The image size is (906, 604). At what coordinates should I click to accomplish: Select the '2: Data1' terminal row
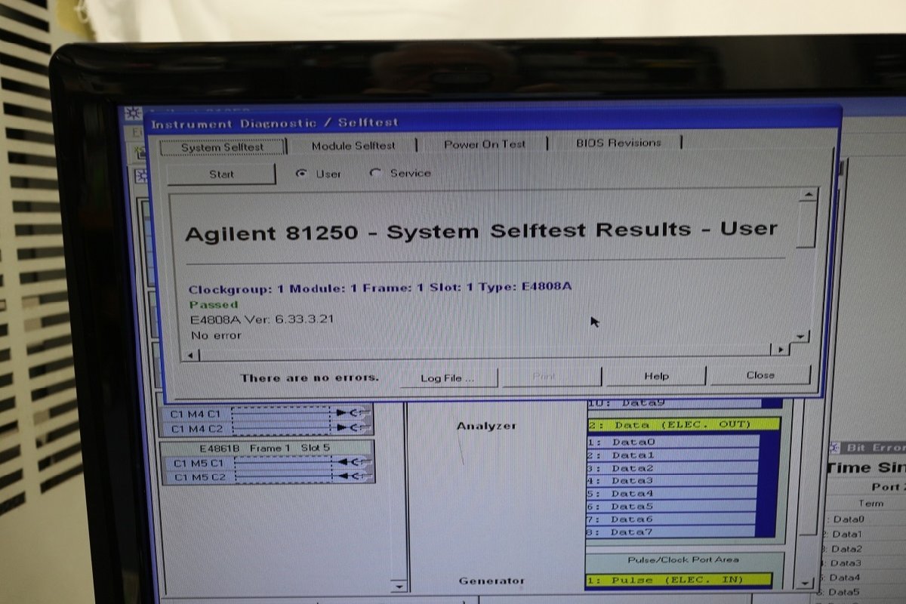(672, 455)
